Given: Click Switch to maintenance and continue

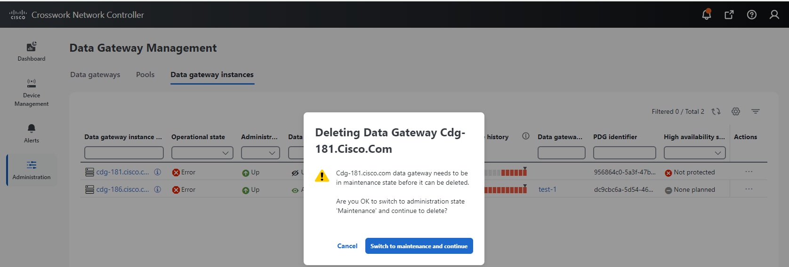Looking at the screenshot, I should coord(419,246).
